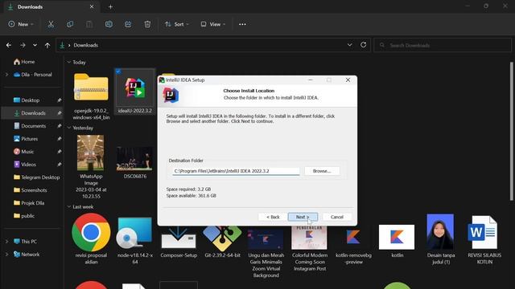Click Browse... in IntelliJ setup
This screenshot has width=515, height=289.
pyautogui.click(x=322, y=171)
